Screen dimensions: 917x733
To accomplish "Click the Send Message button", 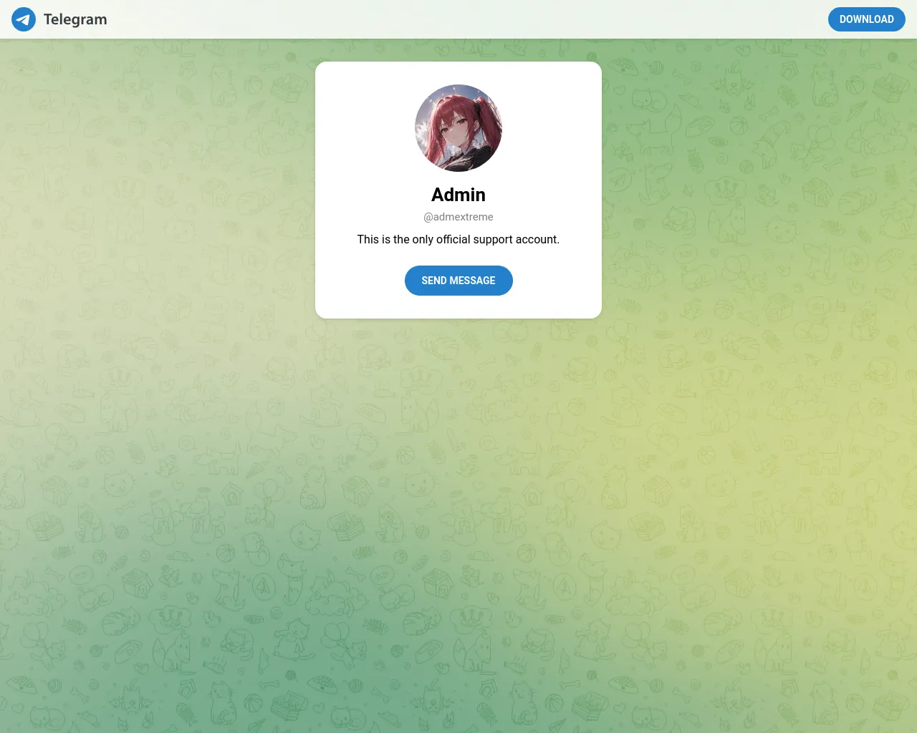I will (x=458, y=281).
